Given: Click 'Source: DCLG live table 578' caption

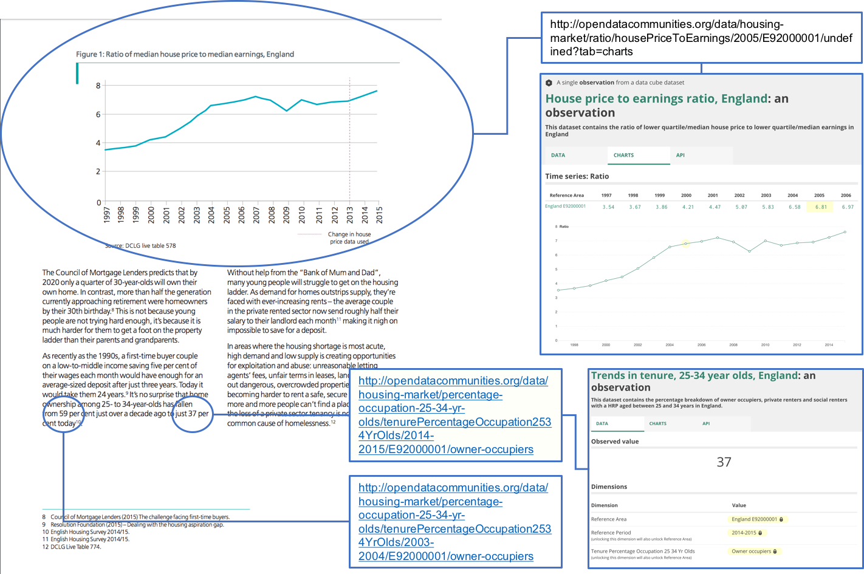Looking at the screenshot, I should click(x=140, y=246).
